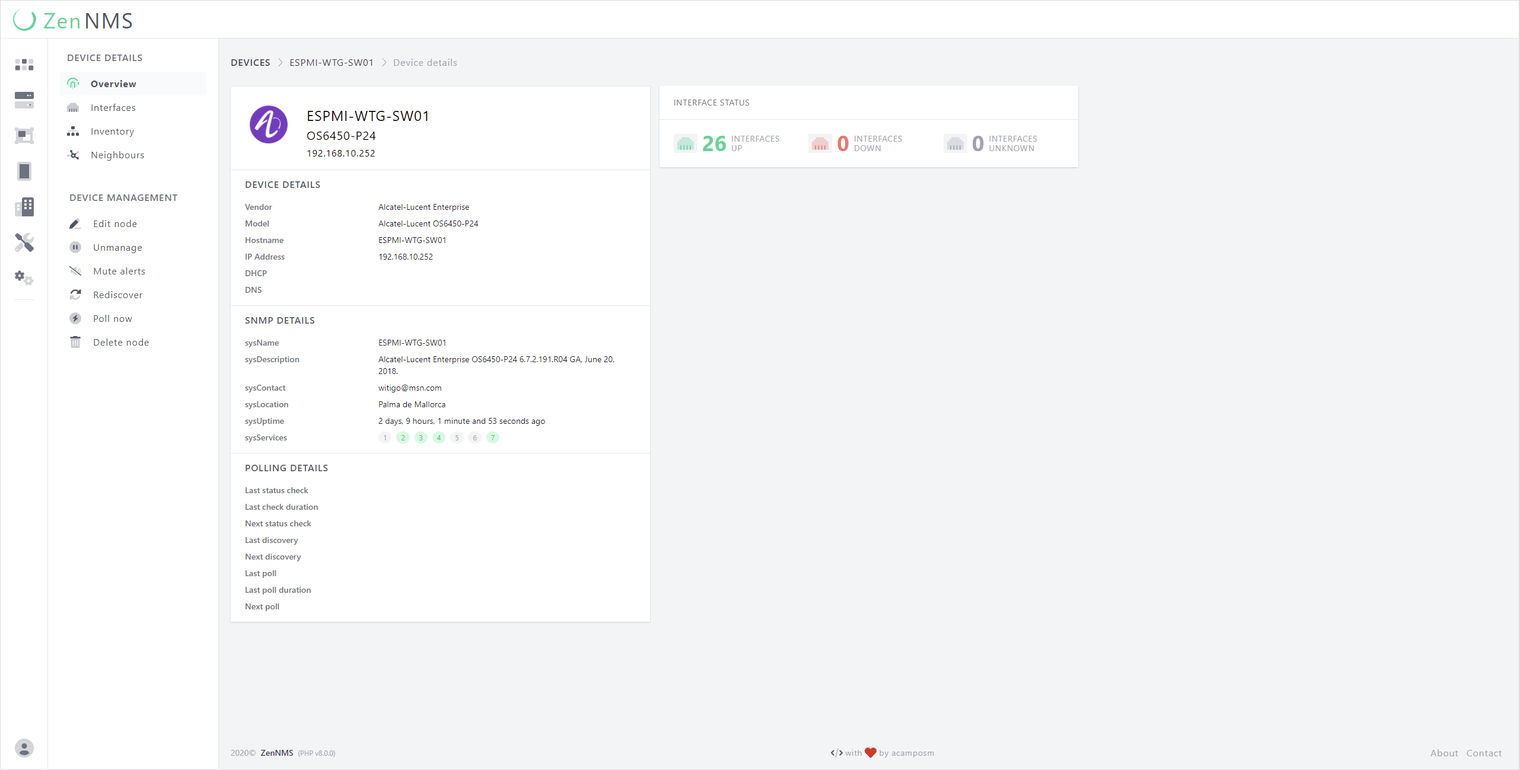Viewport: 1520px width, 770px height.
Task: Click the green interfaces up port icon
Action: coord(686,143)
